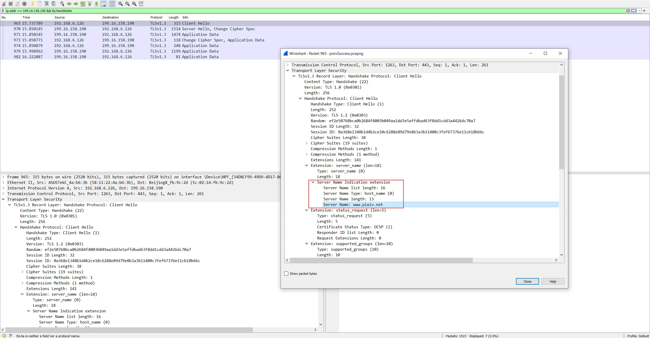This screenshot has width=650, height=338.
Task: Add a display filter button with plus
Action: 644,11
